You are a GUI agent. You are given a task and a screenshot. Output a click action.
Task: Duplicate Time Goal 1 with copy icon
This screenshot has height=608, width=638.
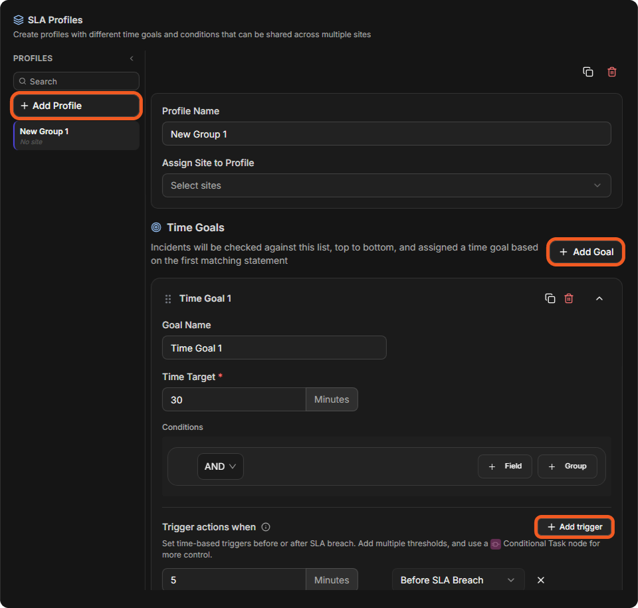pos(550,298)
